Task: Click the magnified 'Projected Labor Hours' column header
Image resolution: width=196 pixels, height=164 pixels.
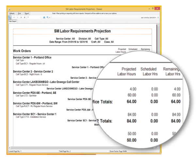Action: pos(127,72)
